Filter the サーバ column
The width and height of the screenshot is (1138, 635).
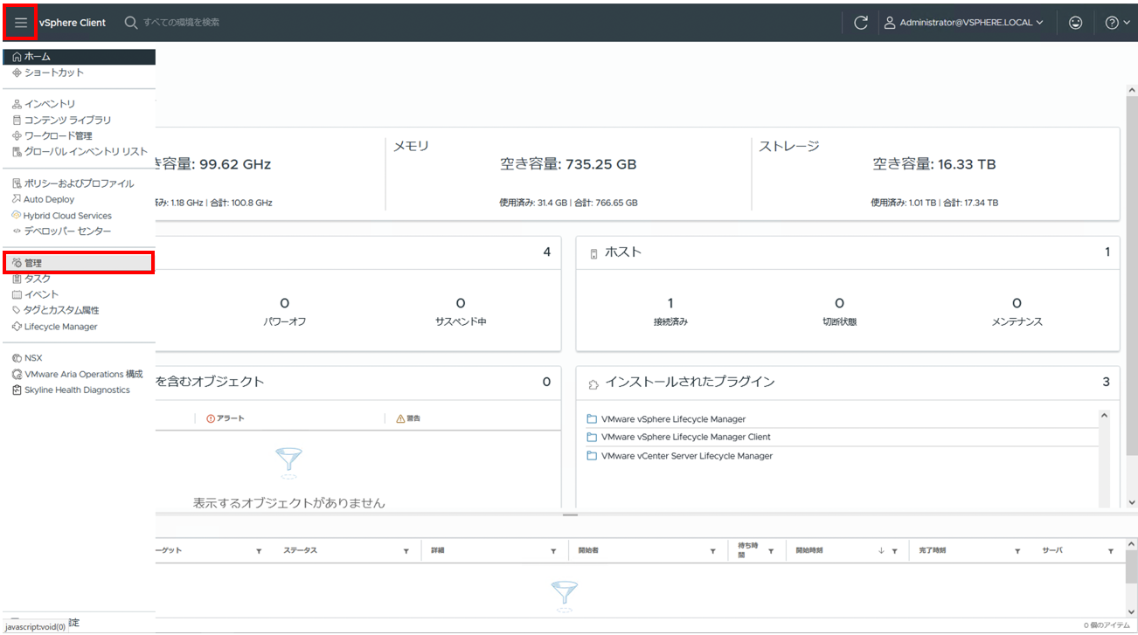click(1111, 551)
